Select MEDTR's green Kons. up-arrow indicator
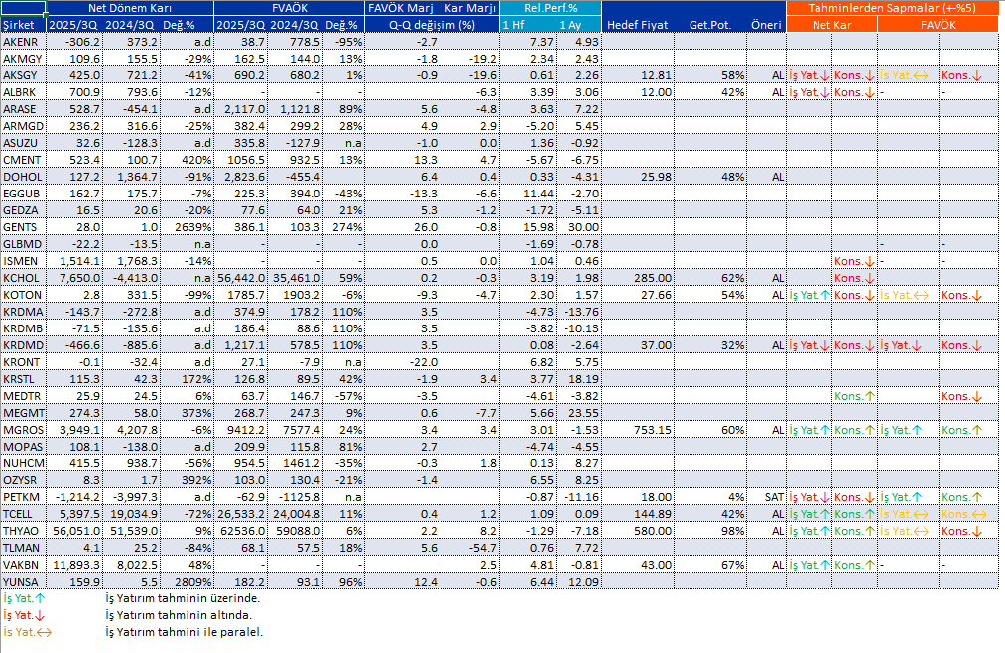Screen dimensions: 1005x653 [853, 396]
